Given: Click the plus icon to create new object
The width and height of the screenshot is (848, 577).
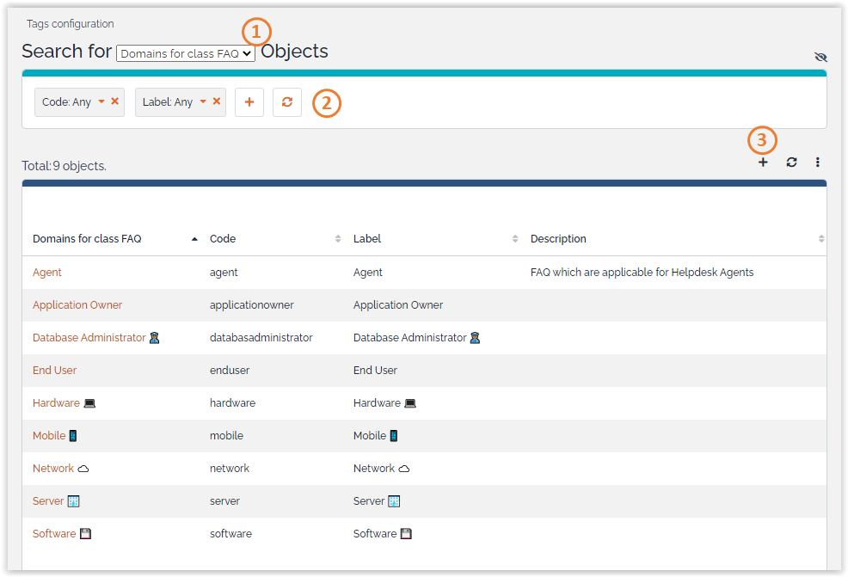Looking at the screenshot, I should [x=763, y=162].
